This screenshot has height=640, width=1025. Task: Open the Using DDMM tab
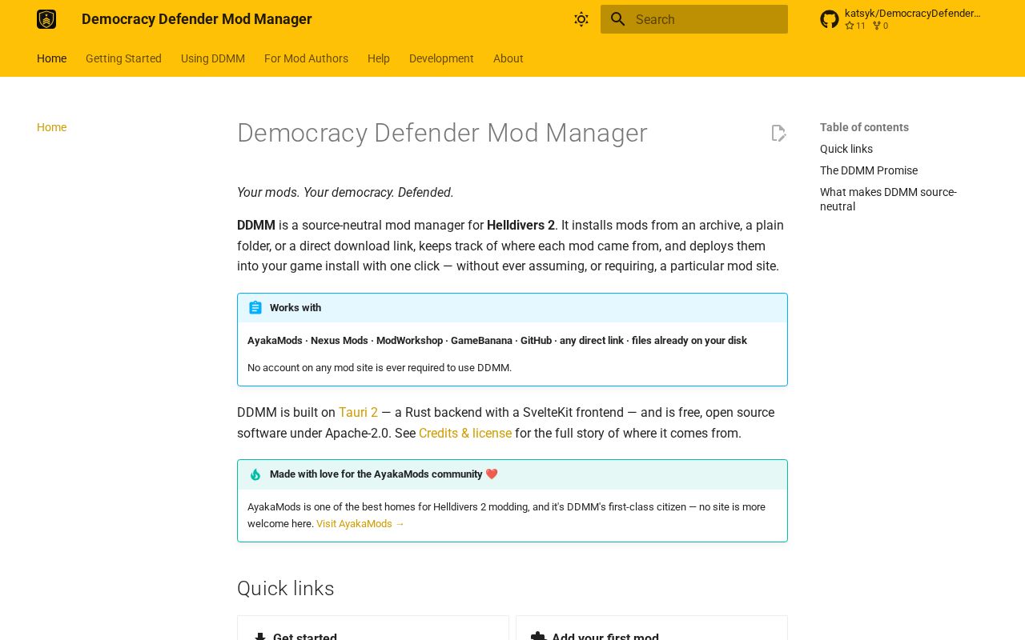213,58
